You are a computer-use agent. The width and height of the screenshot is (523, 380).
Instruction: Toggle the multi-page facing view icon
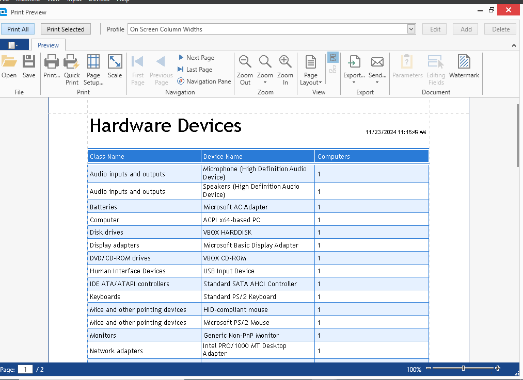[332, 69]
